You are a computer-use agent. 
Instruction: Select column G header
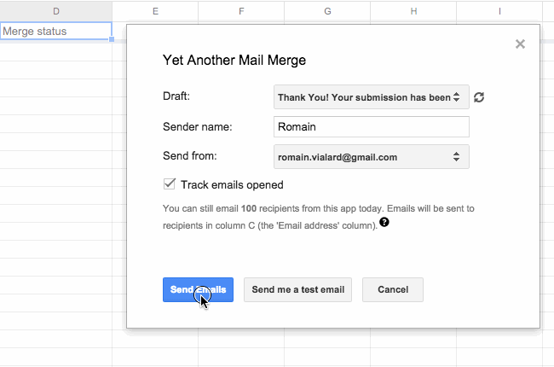click(327, 11)
